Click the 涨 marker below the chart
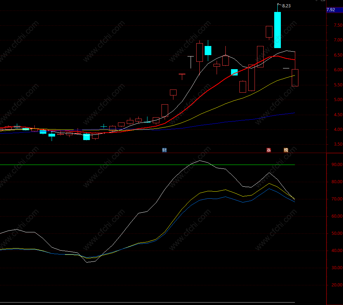This screenshot has height=305, width=343. (x=269, y=150)
